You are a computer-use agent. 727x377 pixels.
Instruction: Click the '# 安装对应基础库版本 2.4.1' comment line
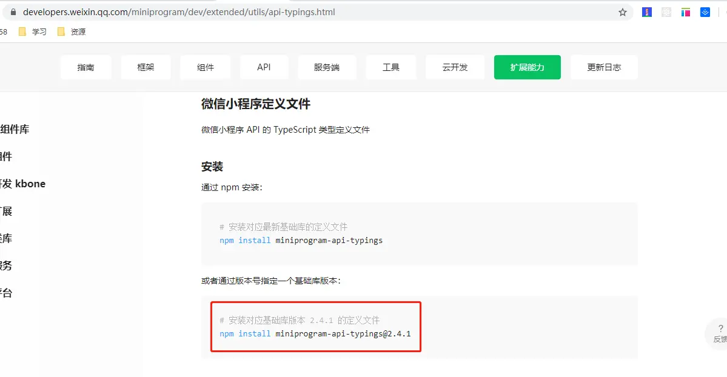(300, 320)
